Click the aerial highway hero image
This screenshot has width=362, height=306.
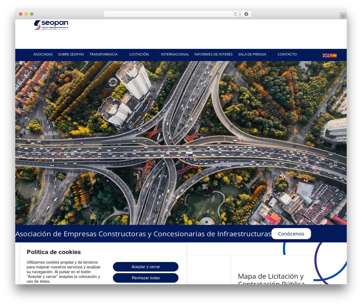click(x=181, y=143)
